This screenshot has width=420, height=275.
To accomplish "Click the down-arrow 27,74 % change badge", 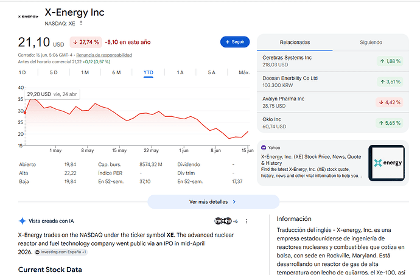I will tap(86, 42).
